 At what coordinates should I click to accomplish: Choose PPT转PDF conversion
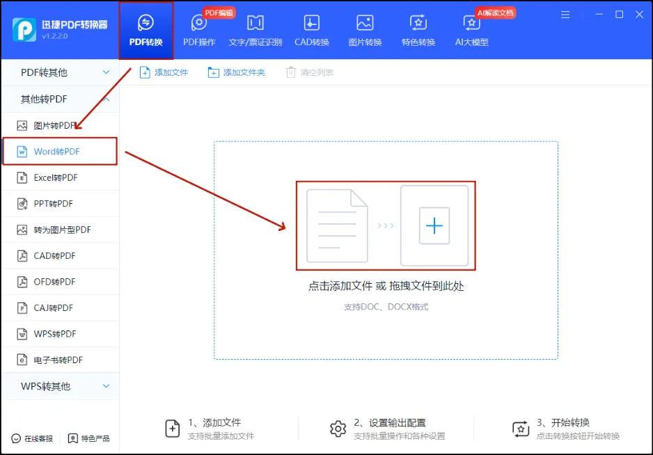pyautogui.click(x=61, y=204)
